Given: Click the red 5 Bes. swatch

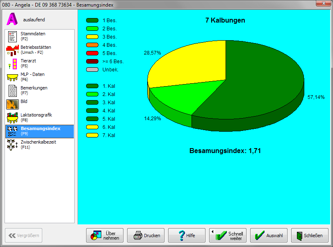Looking at the screenshot, I should 92,53.
